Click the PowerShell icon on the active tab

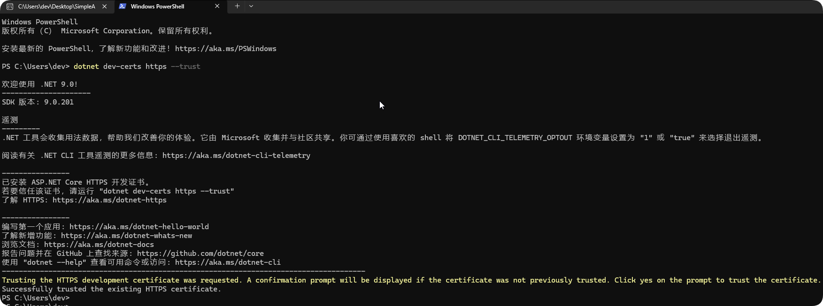click(123, 7)
